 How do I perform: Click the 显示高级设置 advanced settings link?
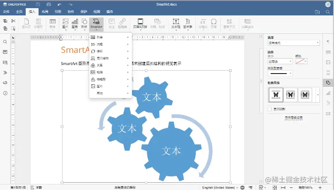(294, 118)
